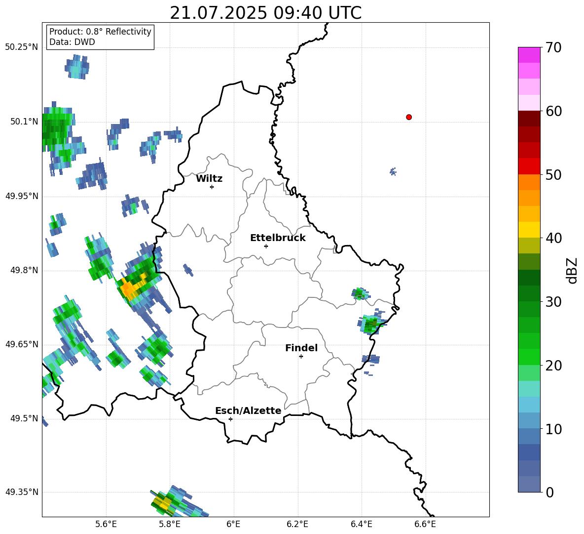Click the 20 tick on the colorbar
The width and height of the screenshot is (584, 534).
tap(553, 366)
